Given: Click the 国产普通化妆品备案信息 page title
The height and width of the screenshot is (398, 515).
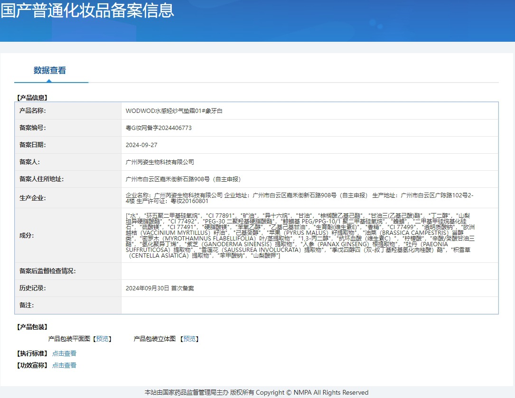Looking at the screenshot, I should click(x=87, y=10).
